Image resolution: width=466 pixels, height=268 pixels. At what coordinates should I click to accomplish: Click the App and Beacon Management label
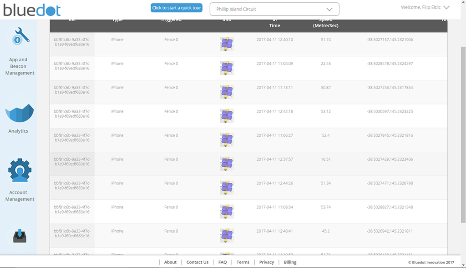tap(20, 66)
